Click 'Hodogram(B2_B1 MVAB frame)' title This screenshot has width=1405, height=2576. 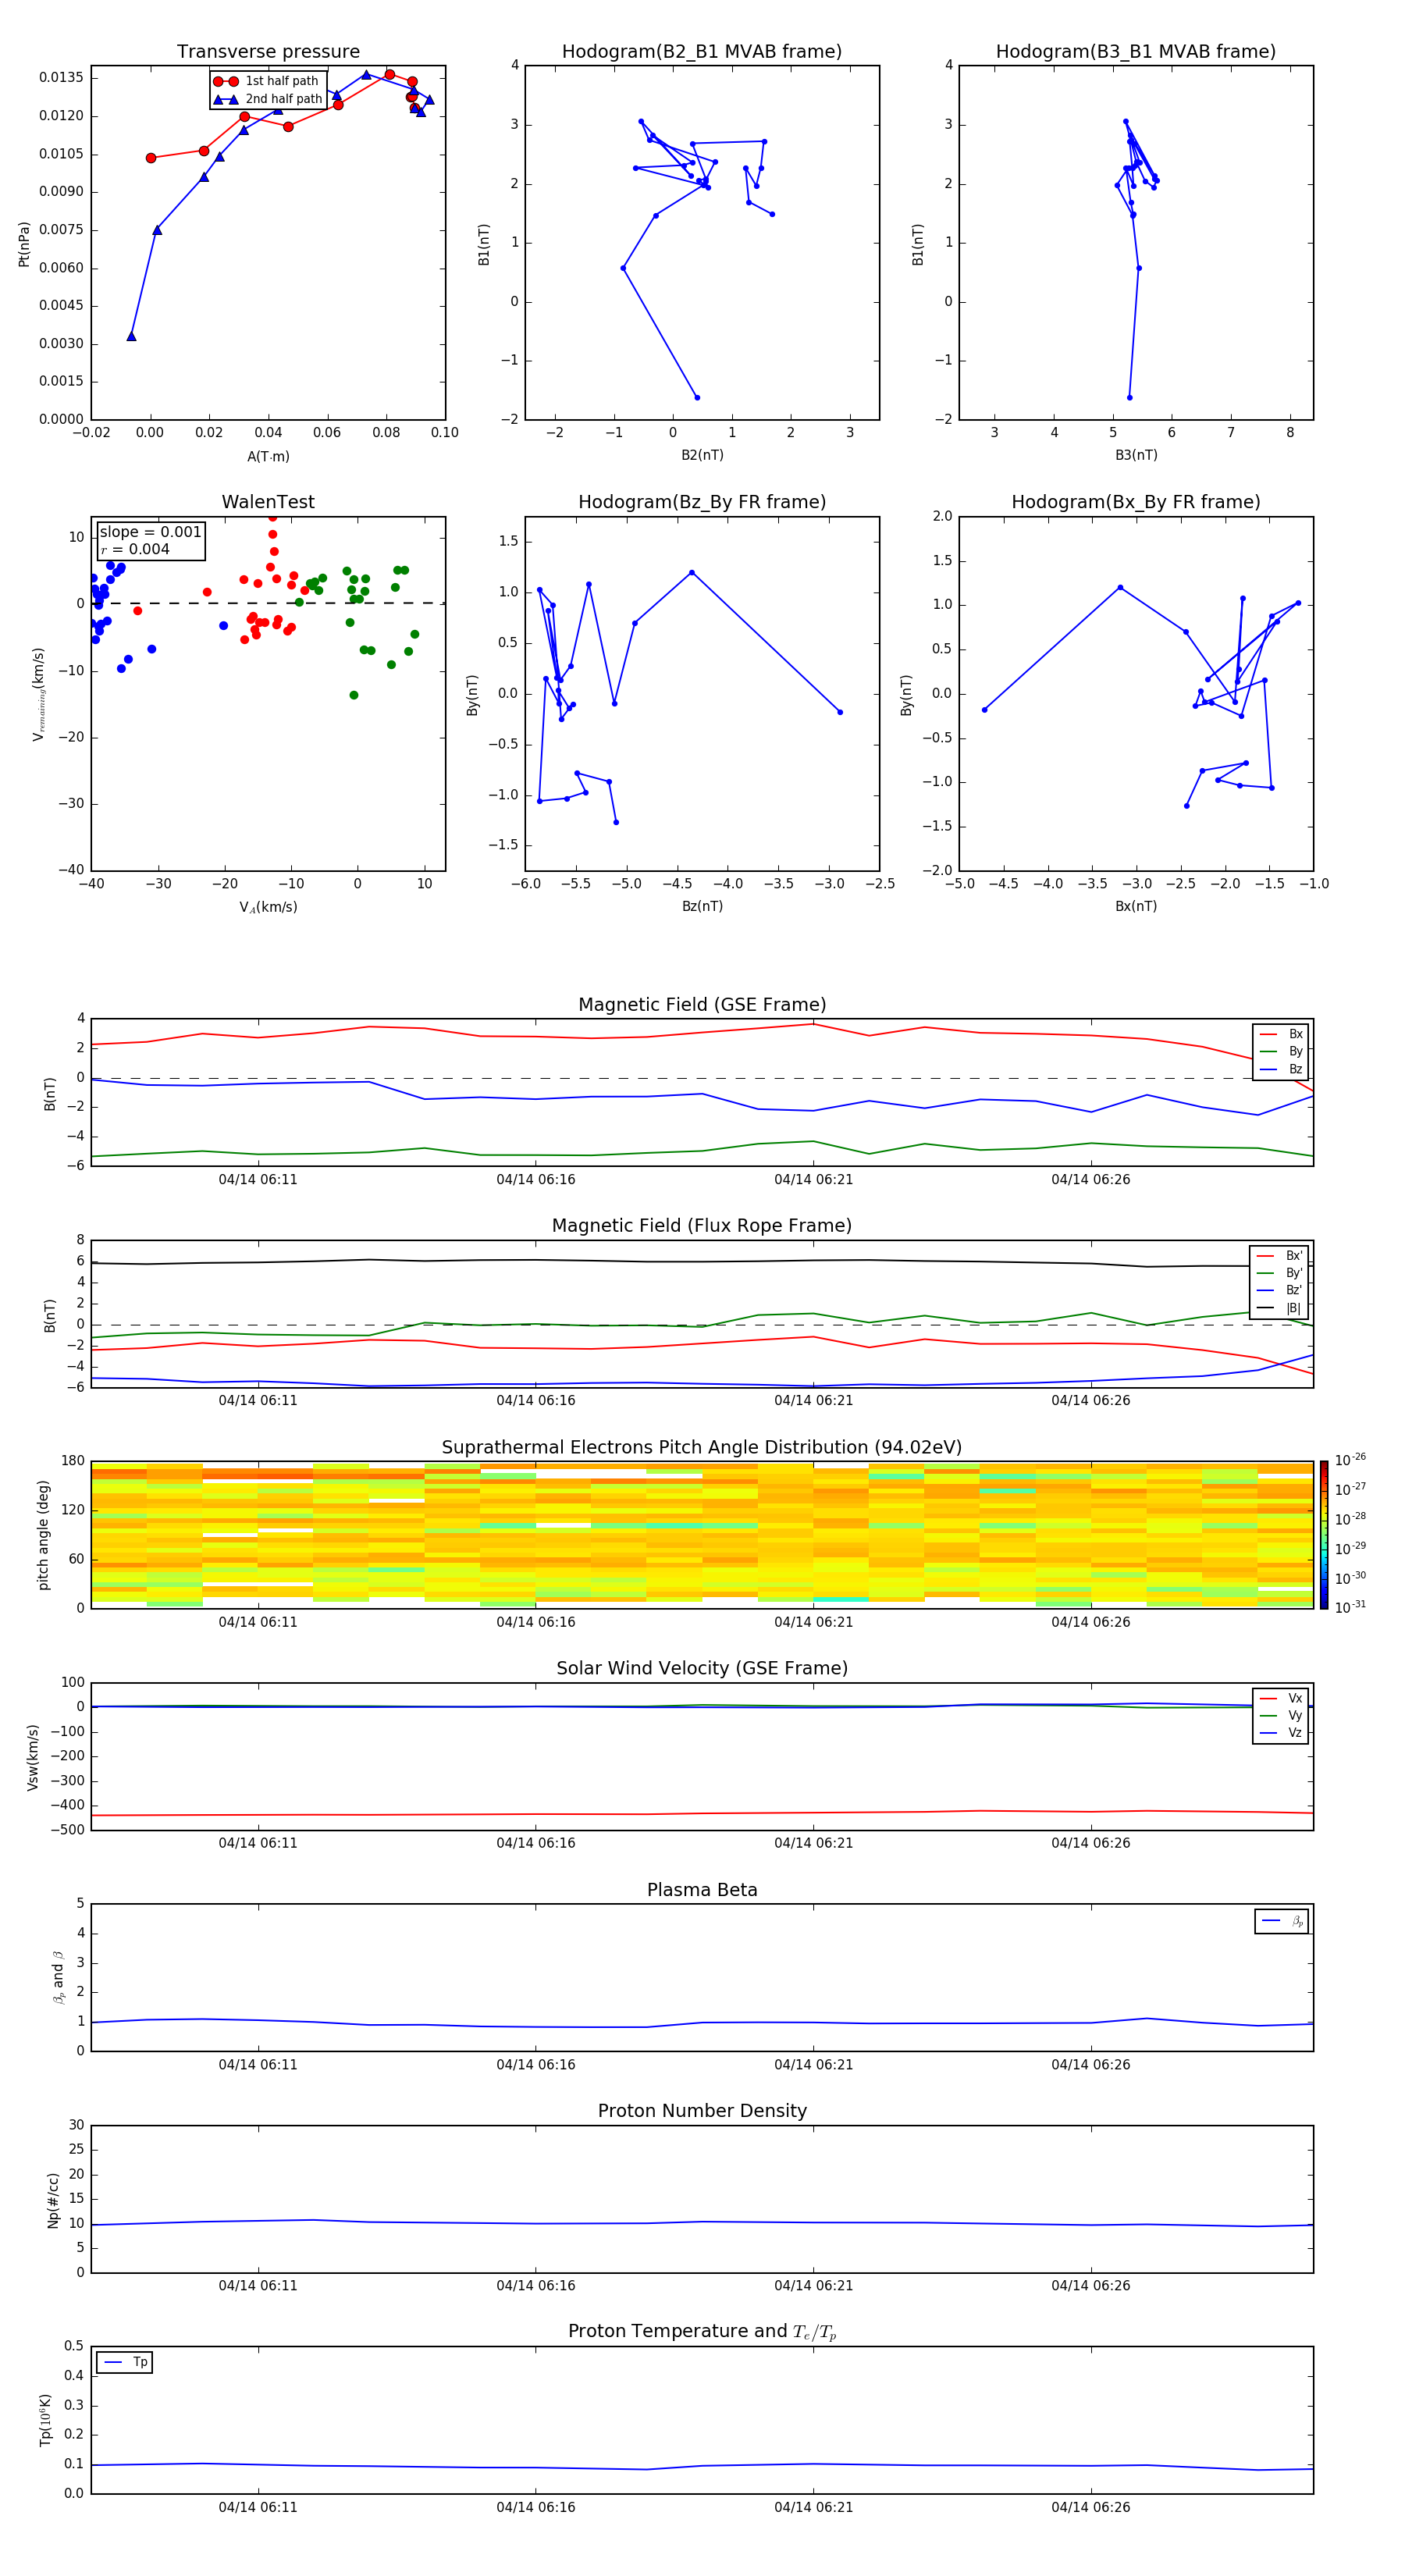pyautogui.click(x=702, y=52)
